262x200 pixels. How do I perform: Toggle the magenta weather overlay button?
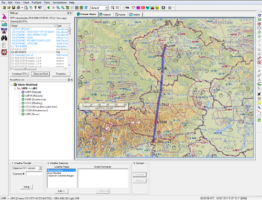pos(138,8)
